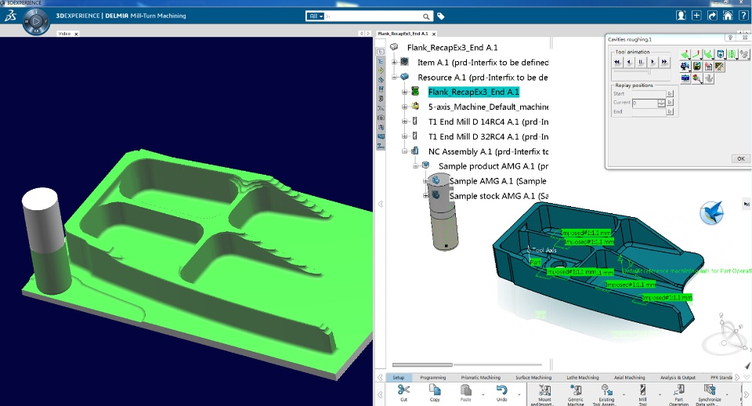752x406 pixels.
Task: Select the NC Assembly A.1 tree item
Action: click(x=488, y=151)
